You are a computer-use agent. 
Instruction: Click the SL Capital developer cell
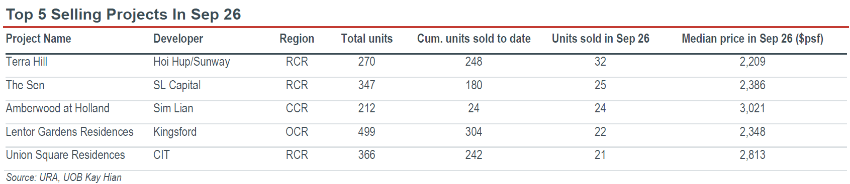177,85
